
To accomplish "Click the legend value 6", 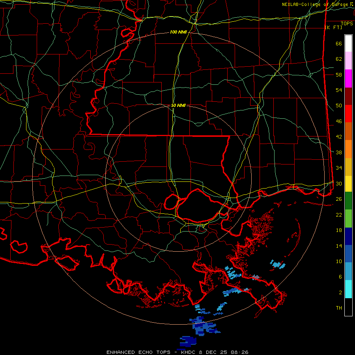I will (340, 277).
